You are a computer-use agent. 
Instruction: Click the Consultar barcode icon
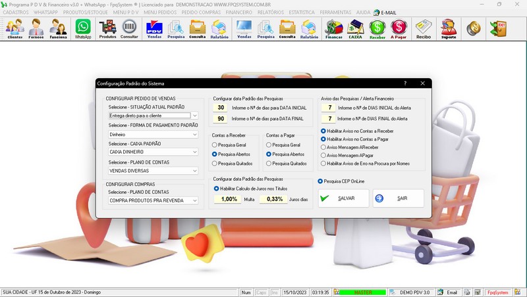129,29
